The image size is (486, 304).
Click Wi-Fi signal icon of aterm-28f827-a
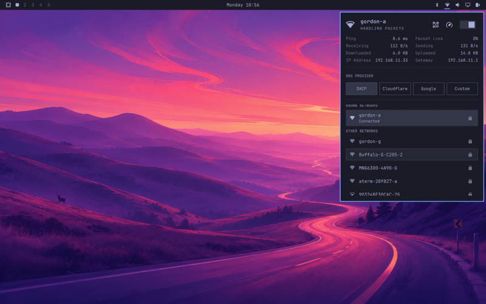point(352,181)
